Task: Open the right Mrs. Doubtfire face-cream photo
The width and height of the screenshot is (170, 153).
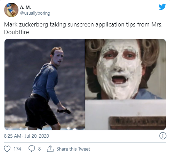Action: pyautogui.click(x=126, y=84)
